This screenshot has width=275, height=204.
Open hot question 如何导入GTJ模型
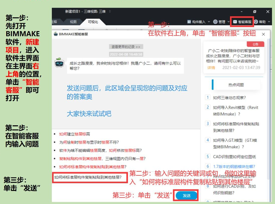[x=235, y=143]
